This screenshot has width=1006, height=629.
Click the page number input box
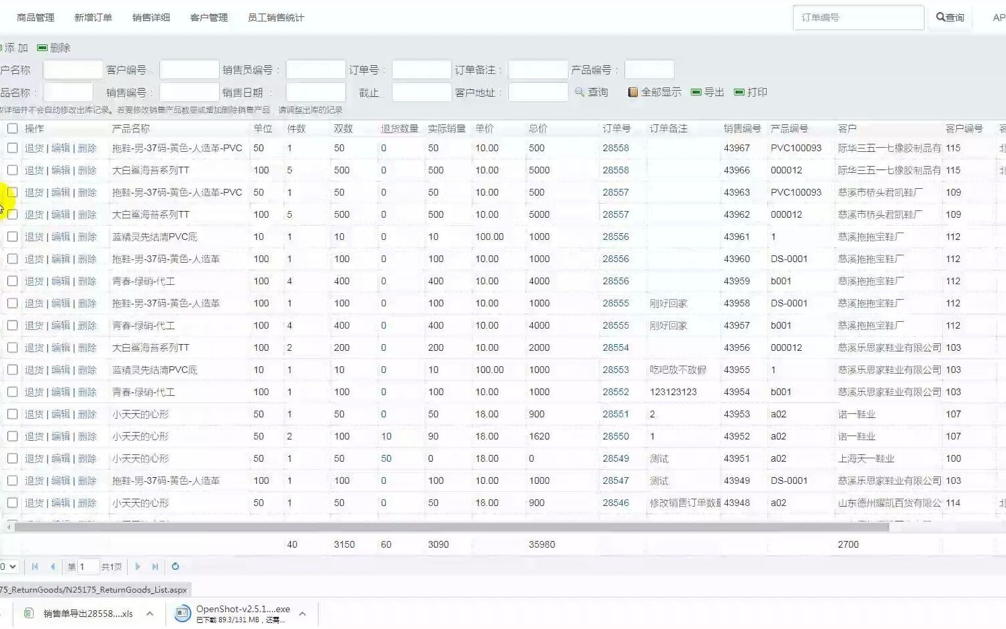(89, 567)
